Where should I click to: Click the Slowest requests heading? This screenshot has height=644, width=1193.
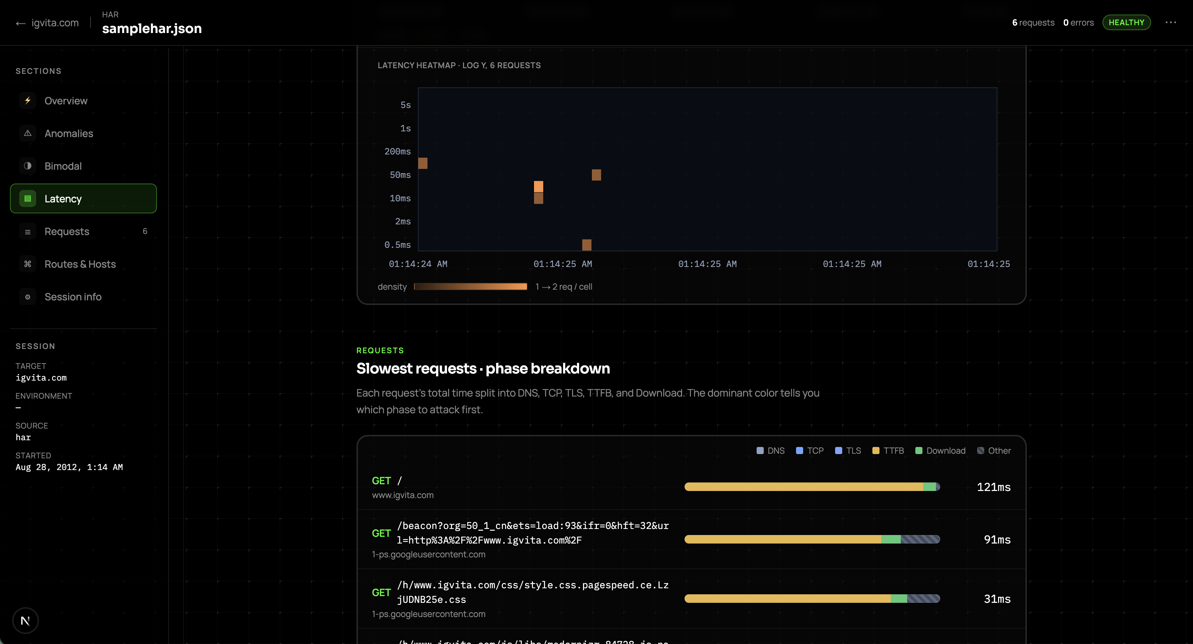pos(483,369)
